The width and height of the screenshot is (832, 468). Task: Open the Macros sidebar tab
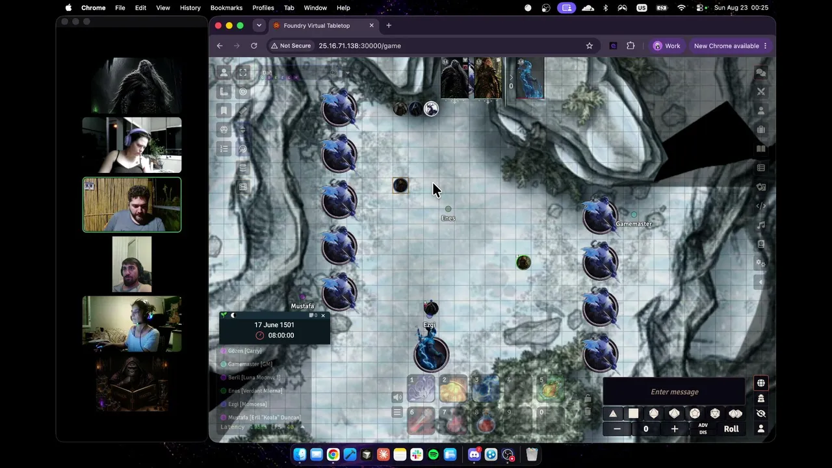pos(761,206)
